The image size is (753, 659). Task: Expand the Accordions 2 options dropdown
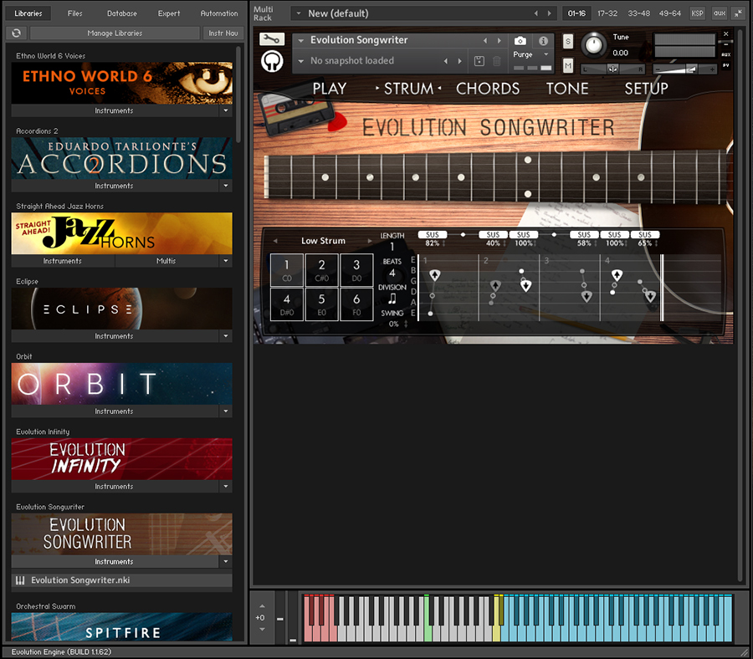[226, 186]
